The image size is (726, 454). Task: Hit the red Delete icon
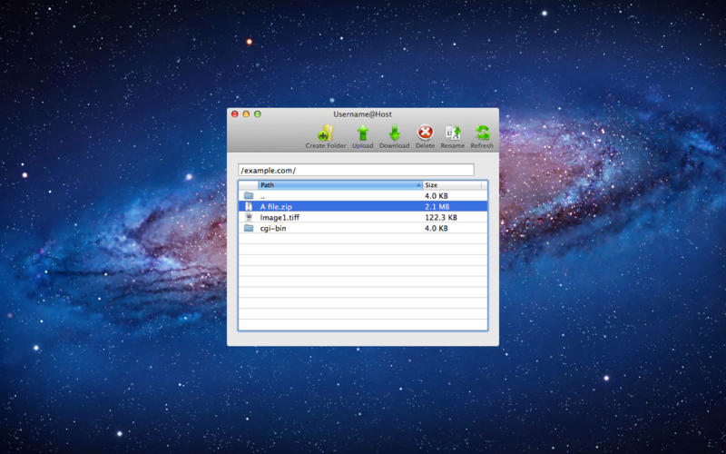coord(425,133)
